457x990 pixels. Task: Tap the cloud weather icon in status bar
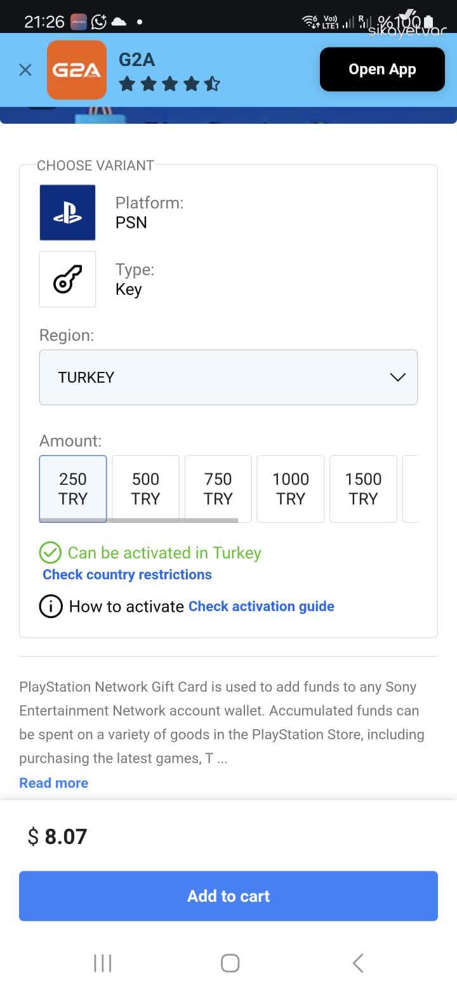(x=119, y=21)
